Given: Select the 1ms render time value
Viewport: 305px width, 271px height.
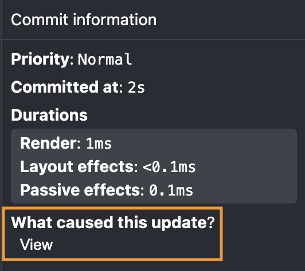Looking at the screenshot, I should (x=99, y=144).
